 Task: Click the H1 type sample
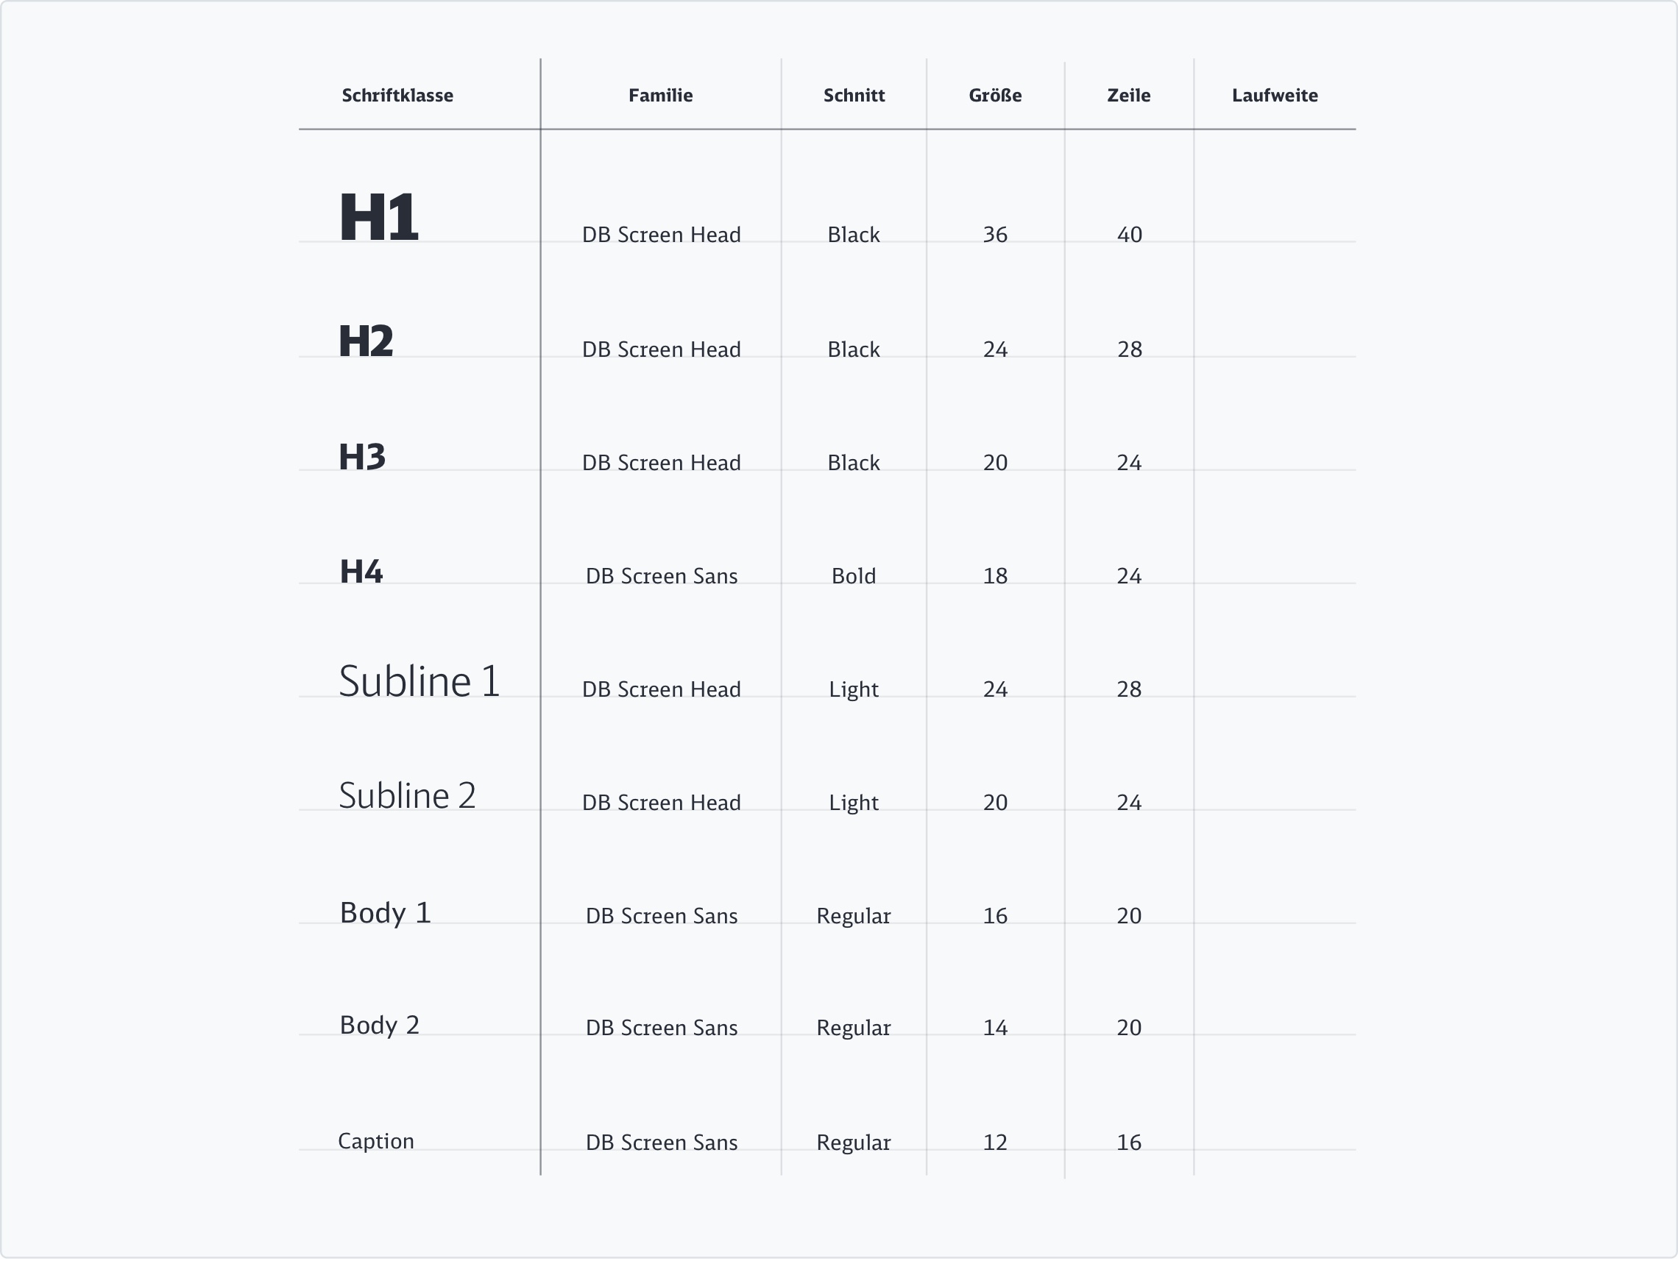point(378,218)
